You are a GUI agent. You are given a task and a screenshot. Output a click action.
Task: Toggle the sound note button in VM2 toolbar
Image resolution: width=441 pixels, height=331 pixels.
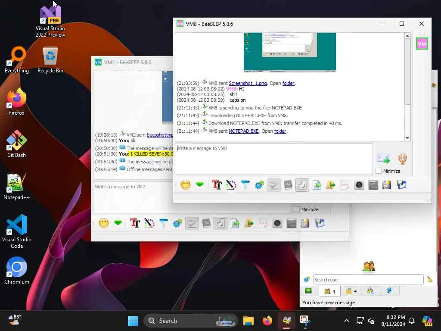(220, 223)
